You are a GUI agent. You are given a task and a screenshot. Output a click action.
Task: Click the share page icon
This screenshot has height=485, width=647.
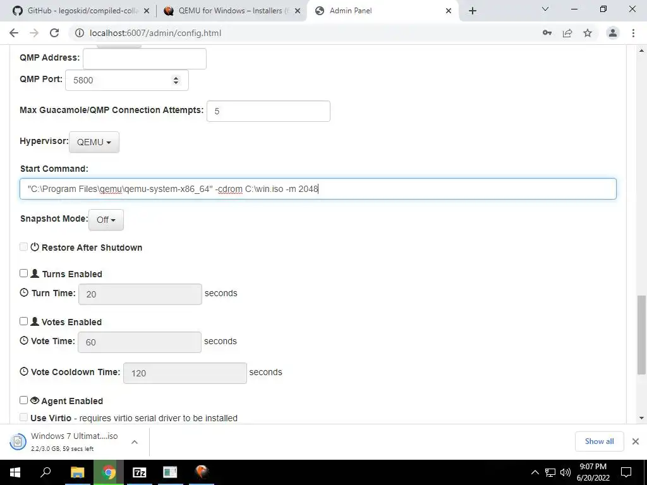point(567,33)
